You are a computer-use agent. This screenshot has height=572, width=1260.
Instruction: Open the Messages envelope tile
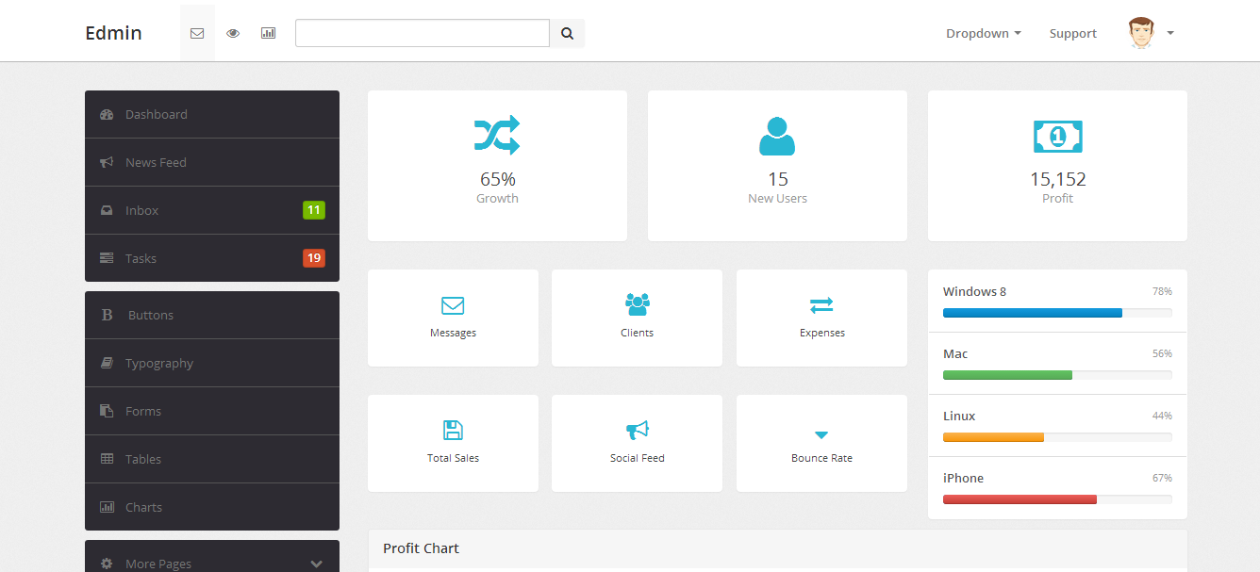coord(453,318)
